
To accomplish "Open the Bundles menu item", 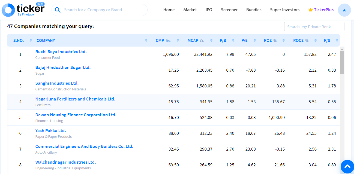I will (x=254, y=10).
